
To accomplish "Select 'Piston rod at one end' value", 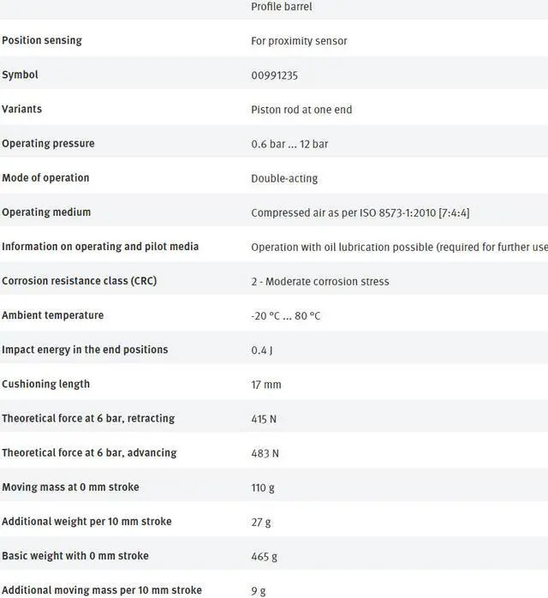I will (301, 110).
